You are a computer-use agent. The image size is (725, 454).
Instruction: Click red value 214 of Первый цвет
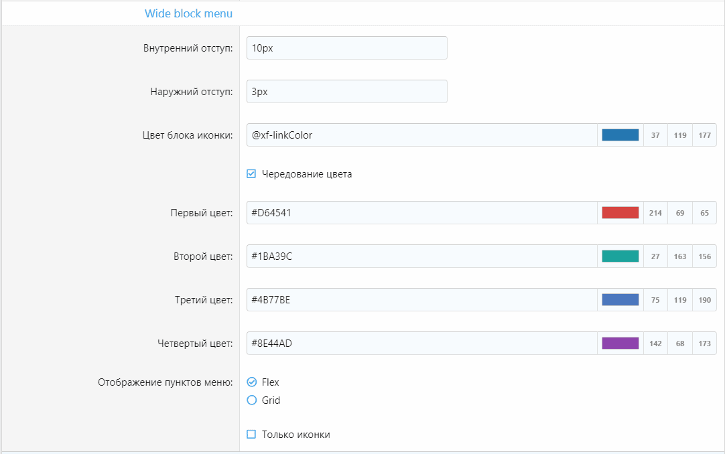point(655,213)
